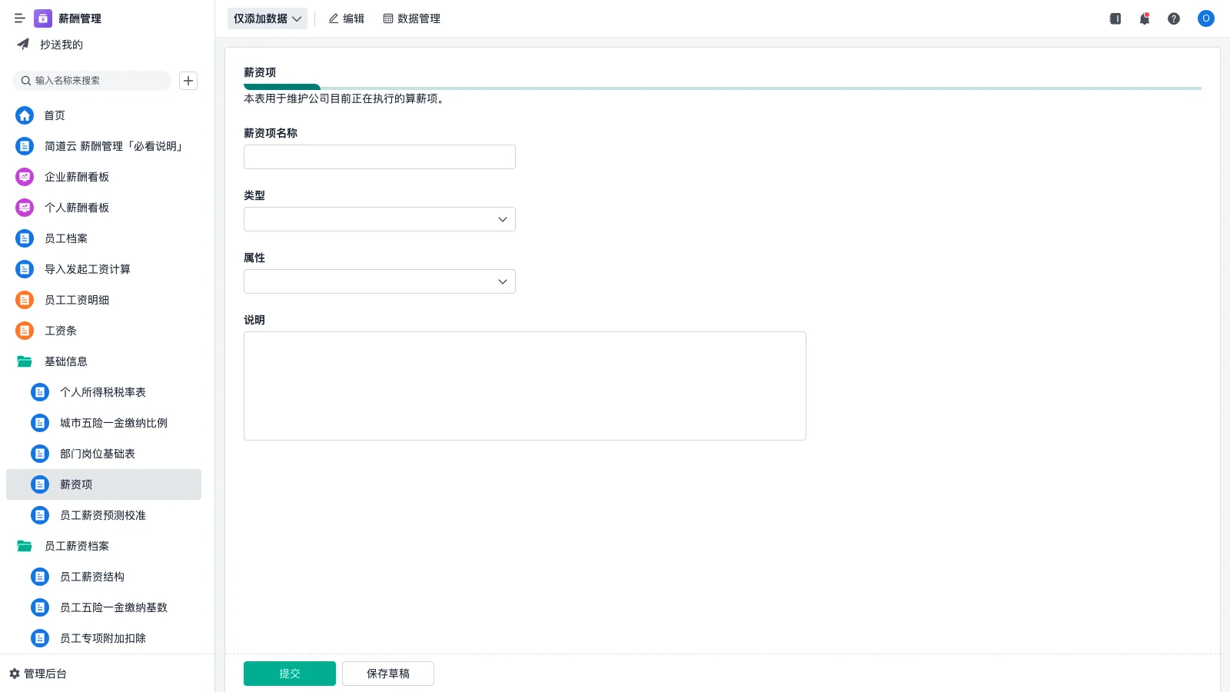Click the 说明 text area

click(525, 386)
